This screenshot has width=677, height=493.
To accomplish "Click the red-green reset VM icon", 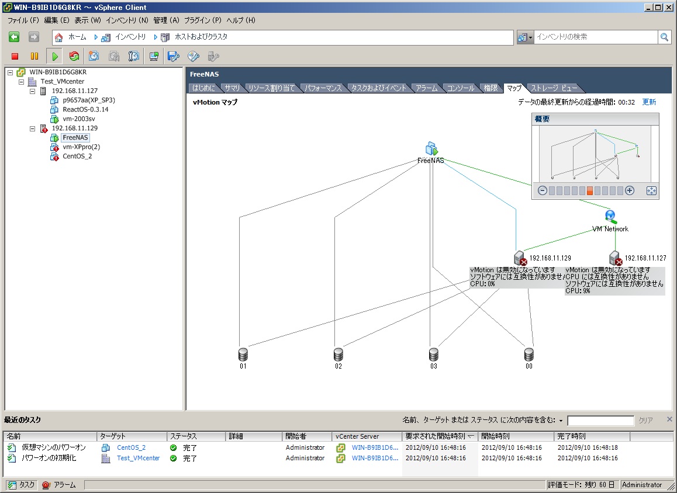I will point(74,56).
